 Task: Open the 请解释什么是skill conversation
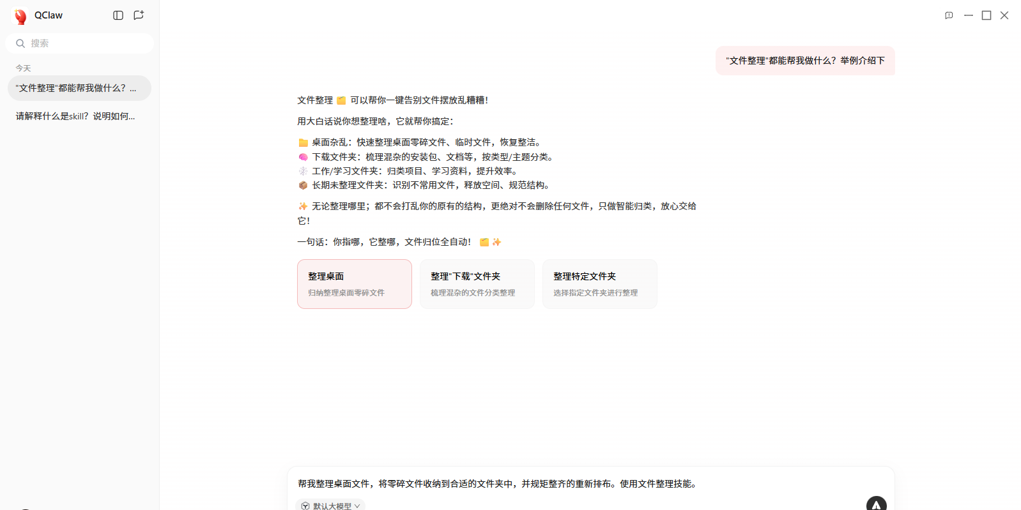click(x=79, y=116)
